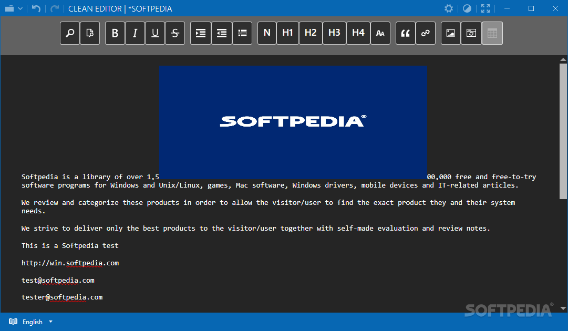This screenshot has width=568, height=331.
Task: Click the tester@softpedia.com address
Action: [62, 297]
